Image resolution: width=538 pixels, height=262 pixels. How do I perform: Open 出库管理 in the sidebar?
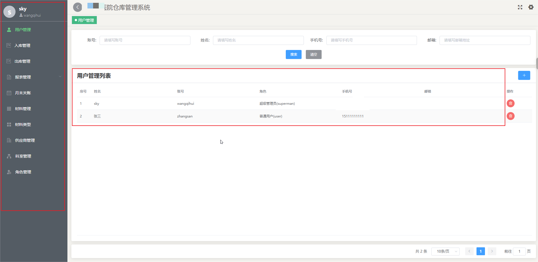(22, 61)
